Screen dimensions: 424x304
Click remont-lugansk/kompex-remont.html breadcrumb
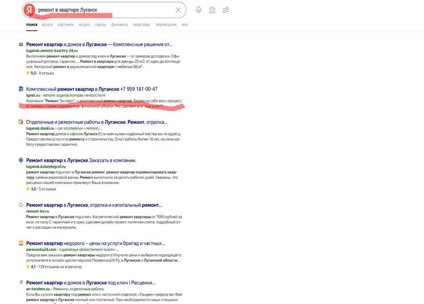pyautogui.click(x=74, y=95)
